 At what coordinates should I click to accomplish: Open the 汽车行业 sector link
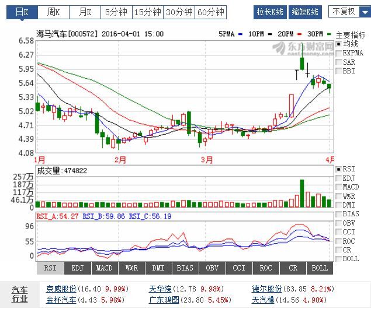(x=20, y=294)
